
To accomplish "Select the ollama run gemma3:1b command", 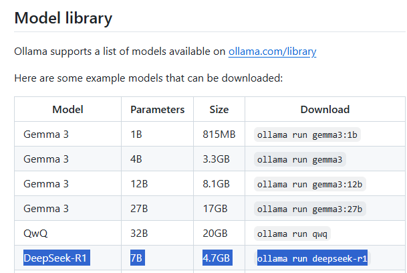I will [x=307, y=134].
